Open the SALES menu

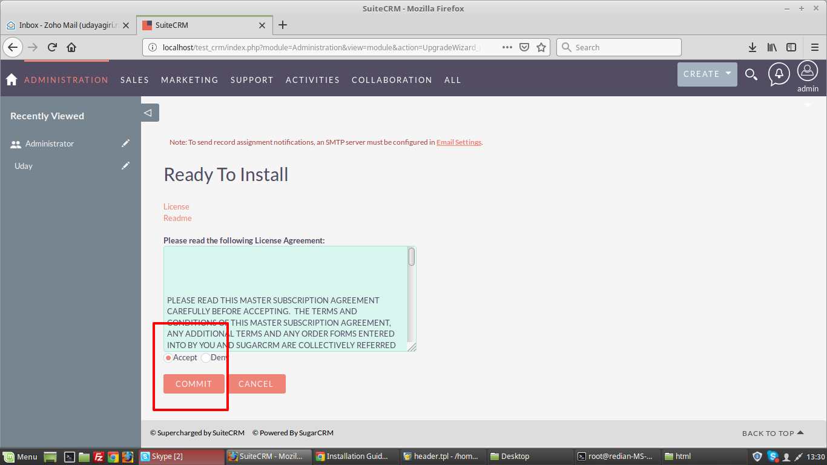[x=134, y=80]
